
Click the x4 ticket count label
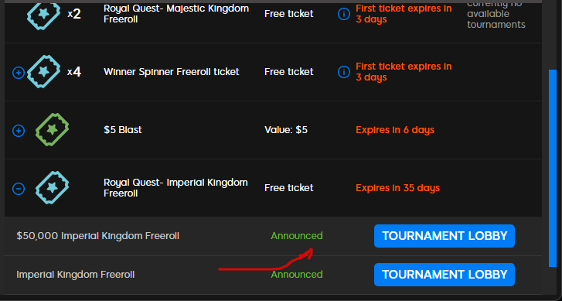(74, 72)
